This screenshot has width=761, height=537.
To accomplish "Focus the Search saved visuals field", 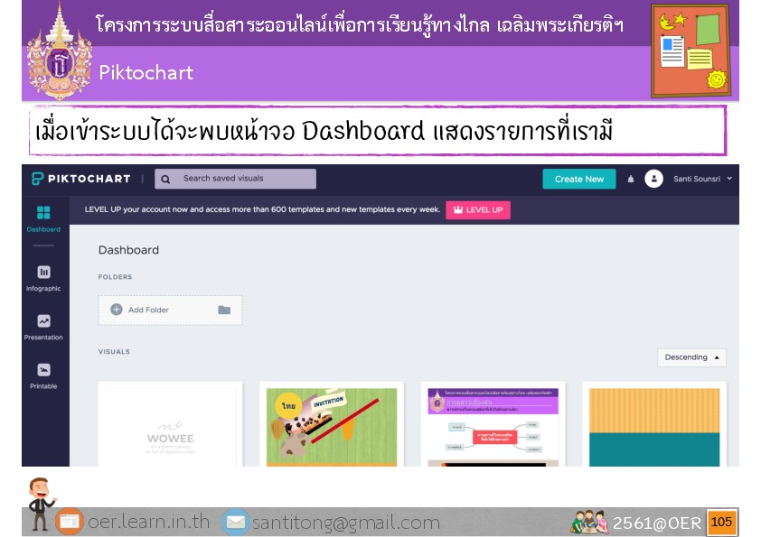I will tap(235, 179).
